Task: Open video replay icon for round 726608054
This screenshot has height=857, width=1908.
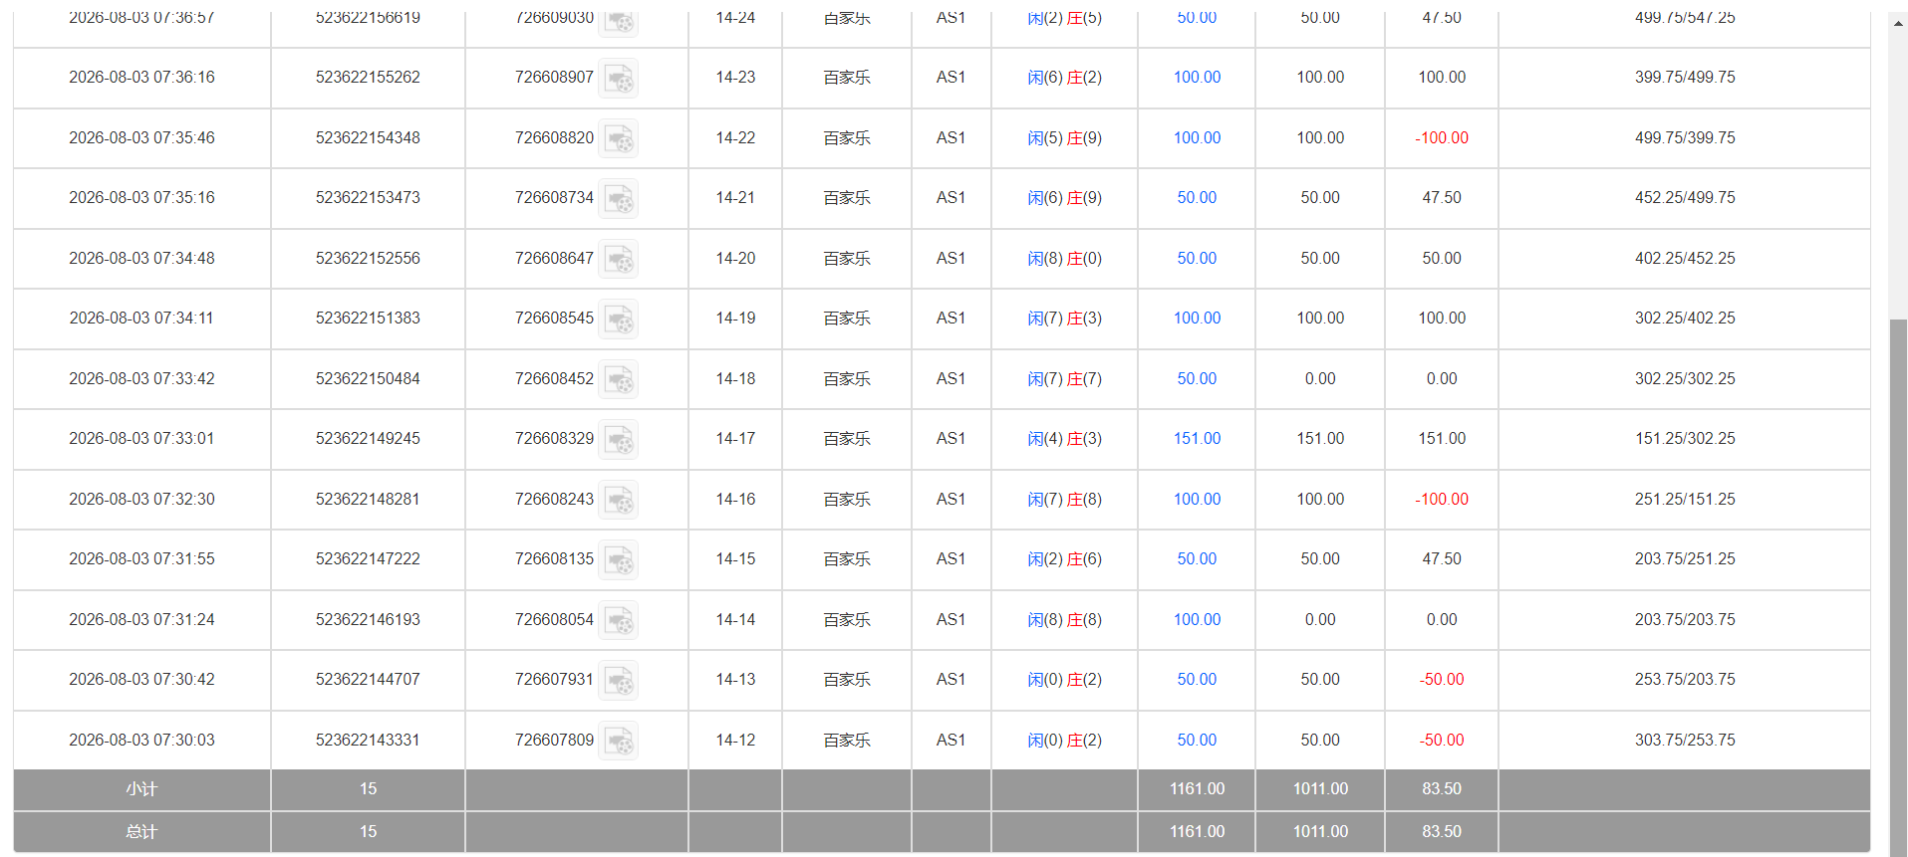Action: (619, 620)
